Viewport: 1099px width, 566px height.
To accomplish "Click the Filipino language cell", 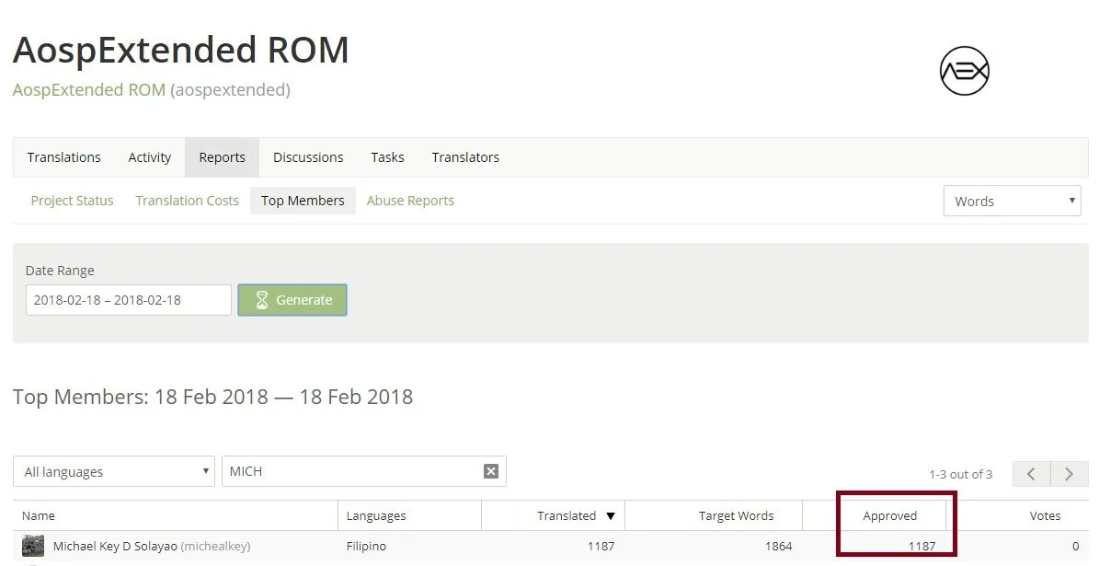I will [x=366, y=546].
